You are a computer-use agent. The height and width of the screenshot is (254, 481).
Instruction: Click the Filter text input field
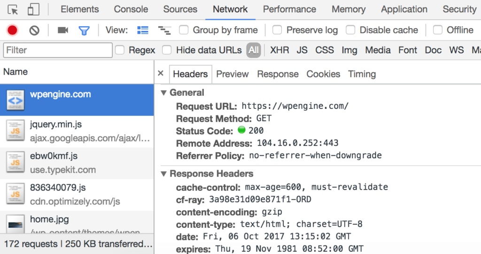pos(57,50)
